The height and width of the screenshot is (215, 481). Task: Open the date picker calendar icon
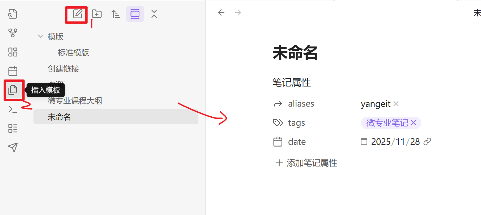click(x=364, y=142)
